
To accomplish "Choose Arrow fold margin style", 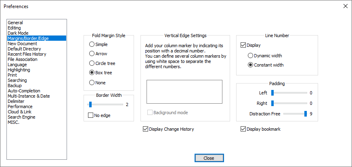I will (92, 54).
